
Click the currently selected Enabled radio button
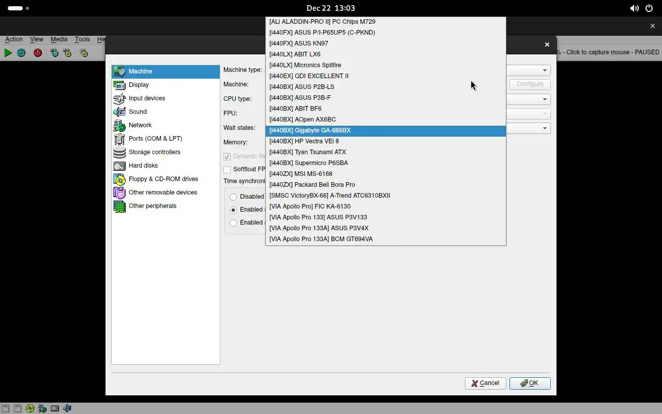pyautogui.click(x=233, y=210)
